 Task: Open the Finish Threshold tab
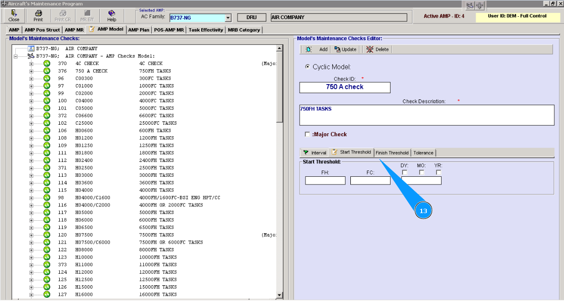click(392, 153)
